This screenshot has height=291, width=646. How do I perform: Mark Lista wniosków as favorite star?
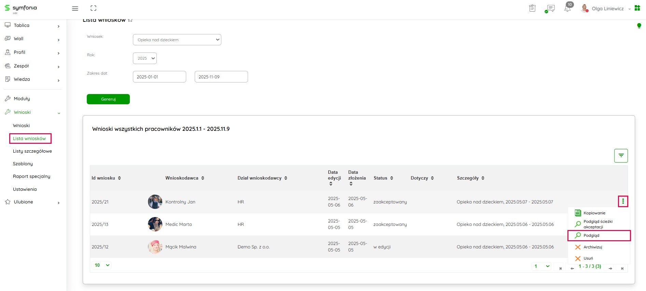pos(130,20)
